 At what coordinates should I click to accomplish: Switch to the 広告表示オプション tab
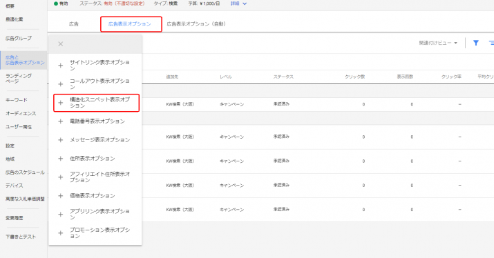(130, 24)
